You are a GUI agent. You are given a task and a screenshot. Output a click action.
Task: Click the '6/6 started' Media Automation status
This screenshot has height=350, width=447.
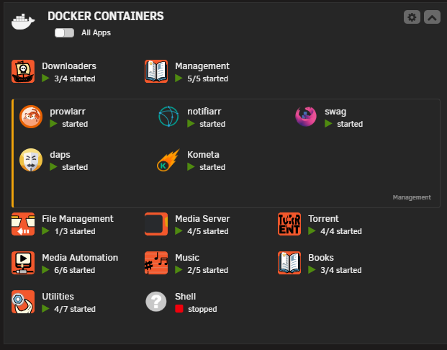75,270
